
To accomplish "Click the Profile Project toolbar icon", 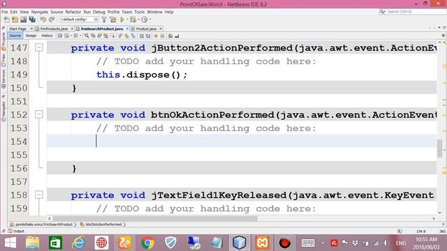I will click(145, 20).
